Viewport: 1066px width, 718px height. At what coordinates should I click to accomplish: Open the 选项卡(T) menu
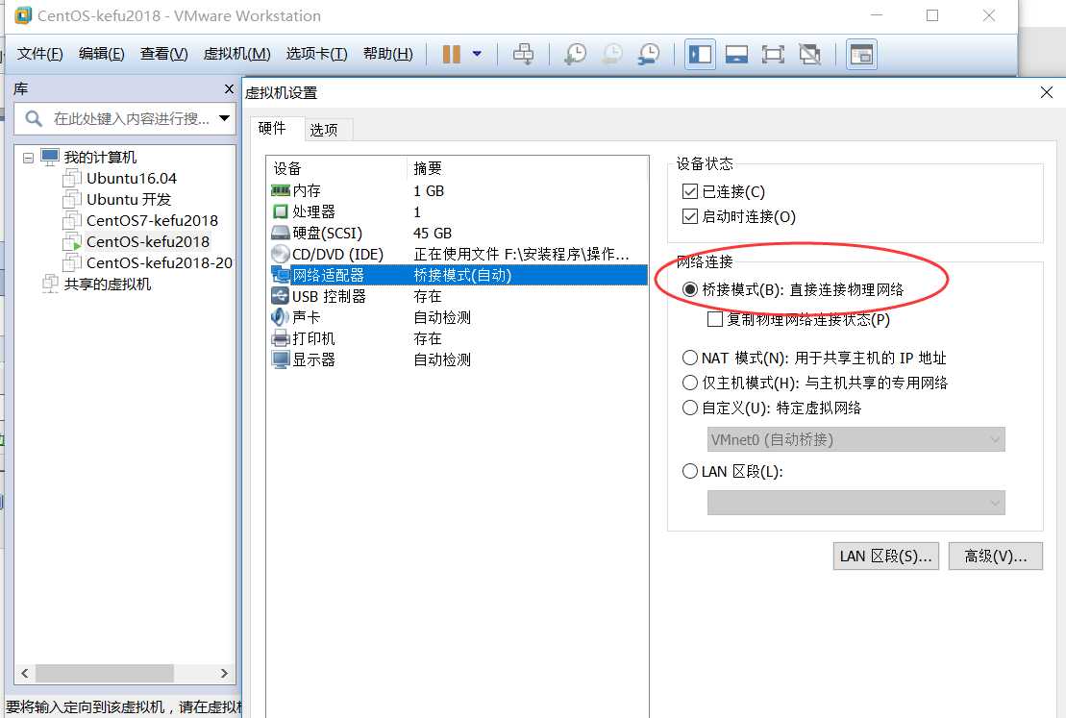(316, 54)
